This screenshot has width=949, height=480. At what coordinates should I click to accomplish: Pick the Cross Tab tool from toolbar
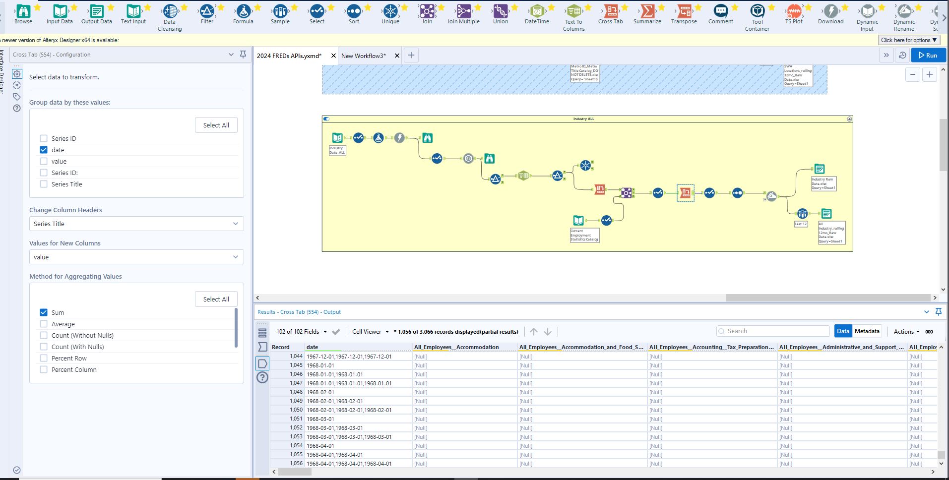[610, 12]
